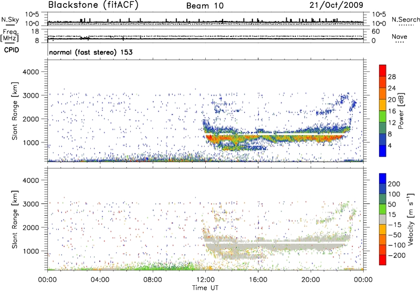Click the 'Time UT' axis label
The image size is (420, 291).
click(x=205, y=287)
